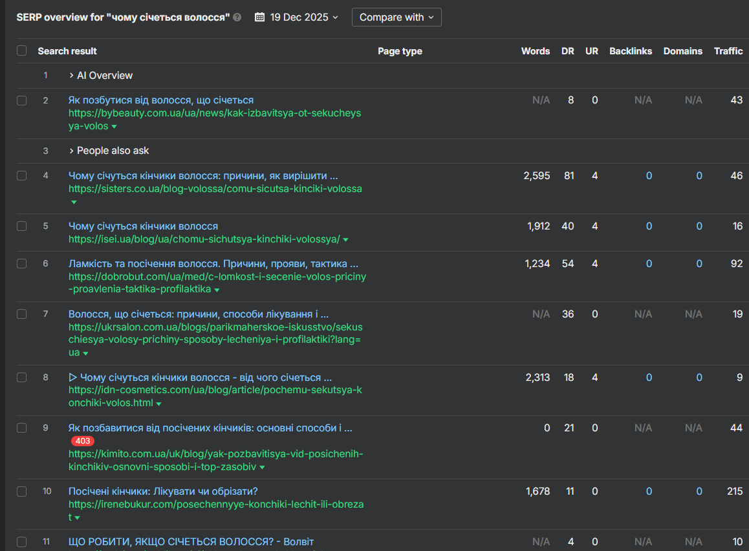Click the UR column header
The width and height of the screenshot is (749, 551).
pyautogui.click(x=592, y=51)
